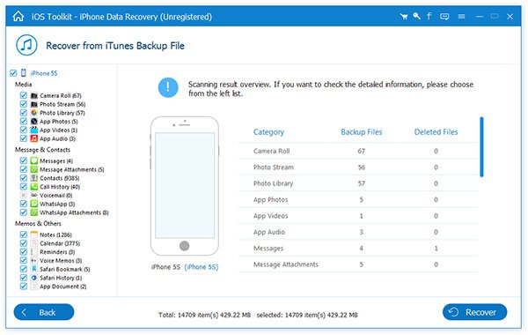The image size is (528, 335).
Task: Select the App Videos clapperboard icon
Action: coord(34,130)
